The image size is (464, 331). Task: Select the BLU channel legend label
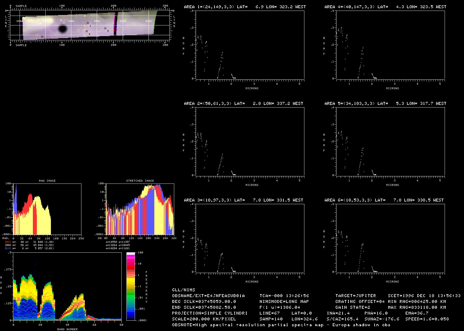pyautogui.click(x=8, y=248)
